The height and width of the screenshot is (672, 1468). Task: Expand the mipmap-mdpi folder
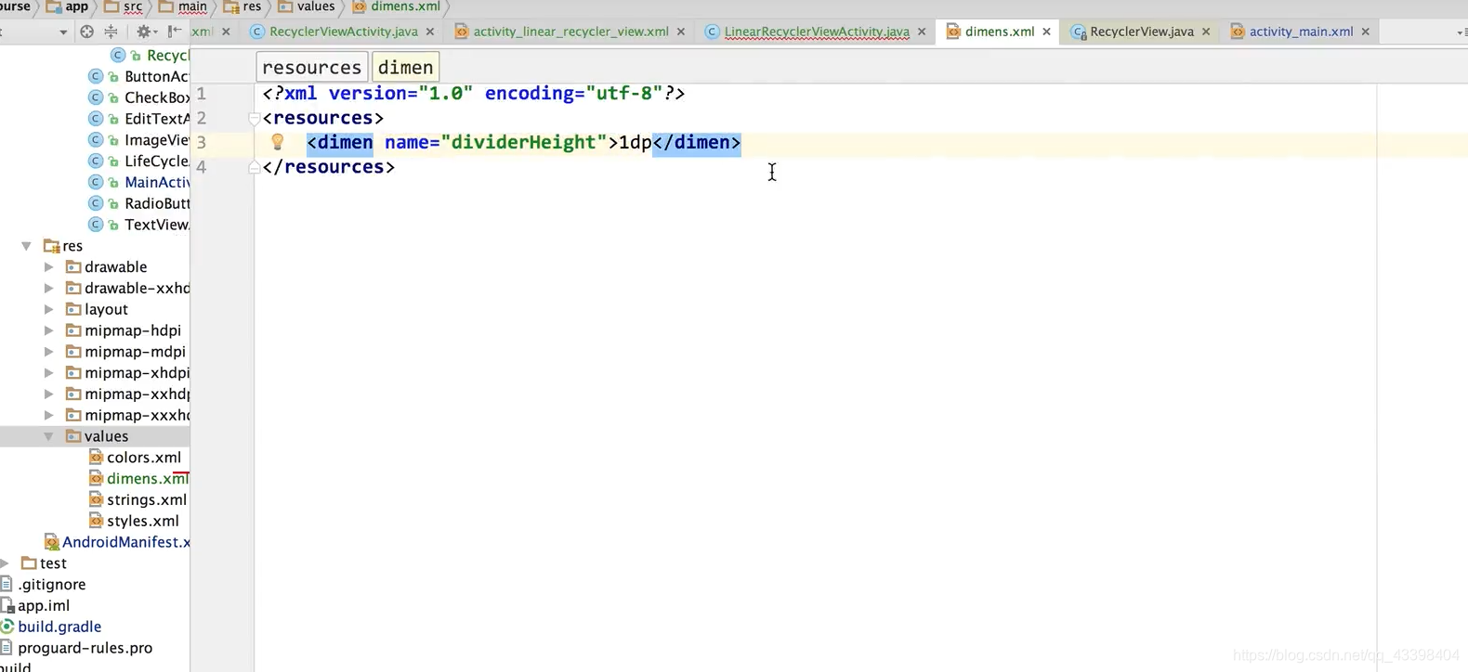(48, 352)
